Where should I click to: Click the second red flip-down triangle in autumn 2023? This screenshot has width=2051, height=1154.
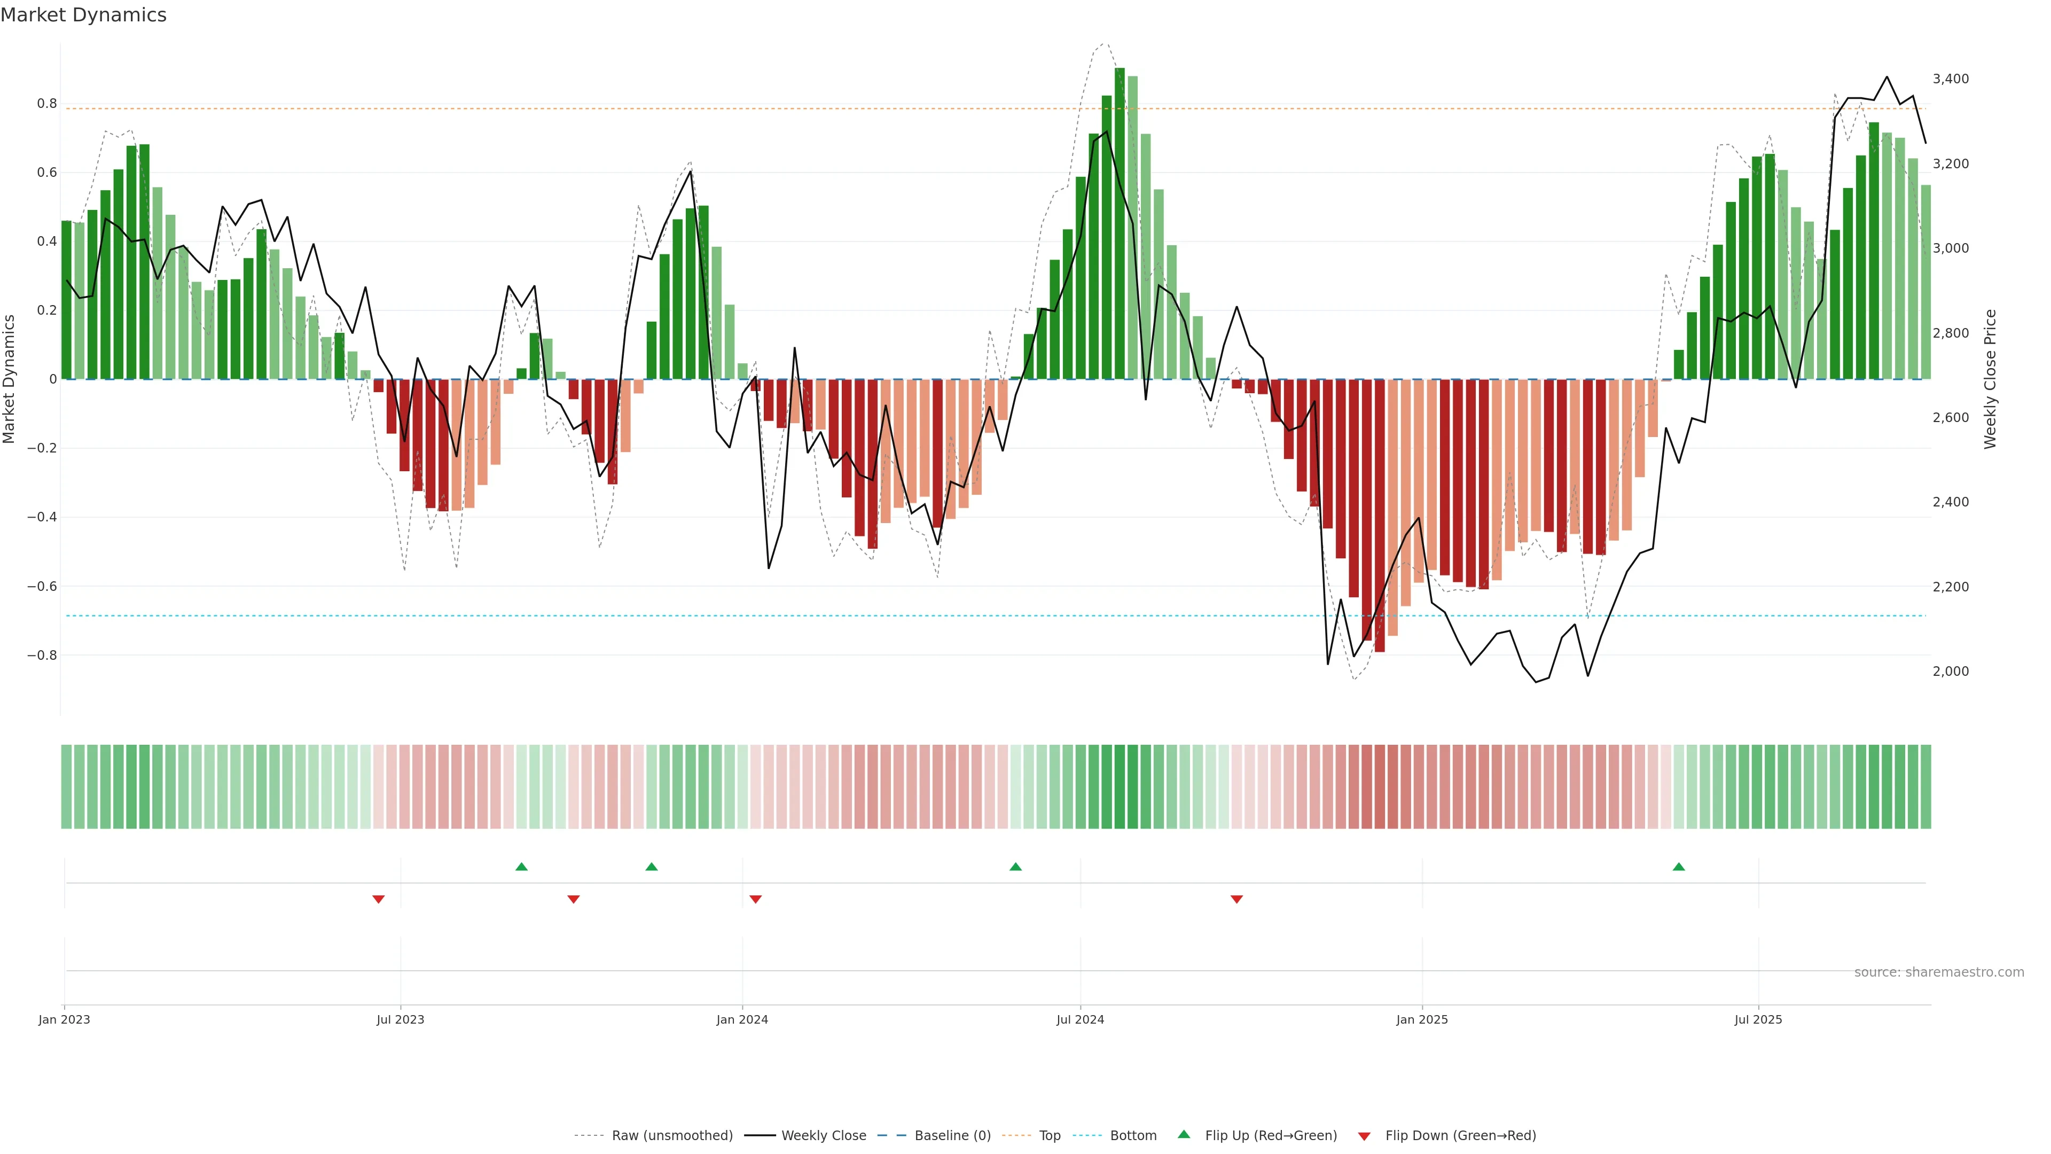click(573, 899)
